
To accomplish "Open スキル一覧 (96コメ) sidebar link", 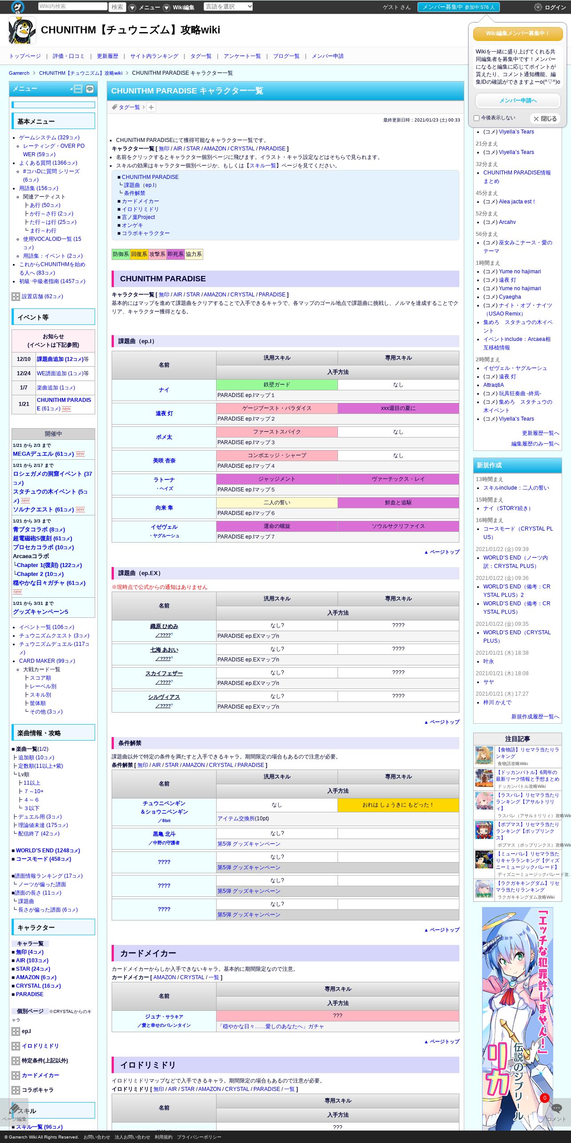I will point(39,1127).
